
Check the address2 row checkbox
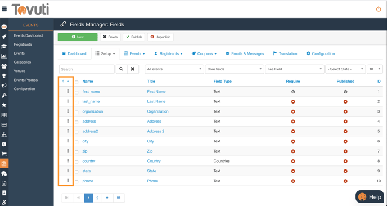[x=76, y=132]
